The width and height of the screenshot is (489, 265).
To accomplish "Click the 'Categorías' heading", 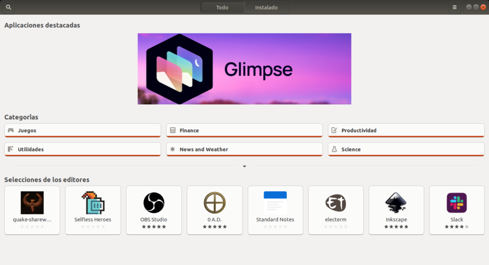I will [21, 117].
